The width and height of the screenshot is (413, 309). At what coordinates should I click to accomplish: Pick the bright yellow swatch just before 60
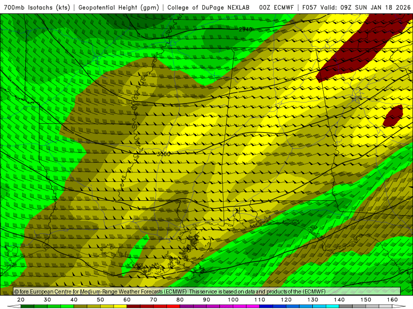coord(120,306)
